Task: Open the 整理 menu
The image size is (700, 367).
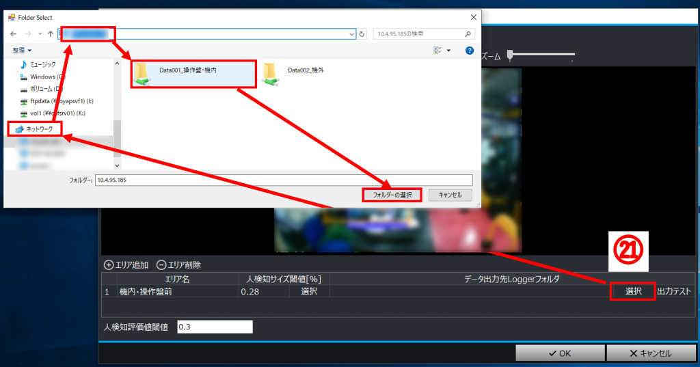Action: tap(22, 51)
